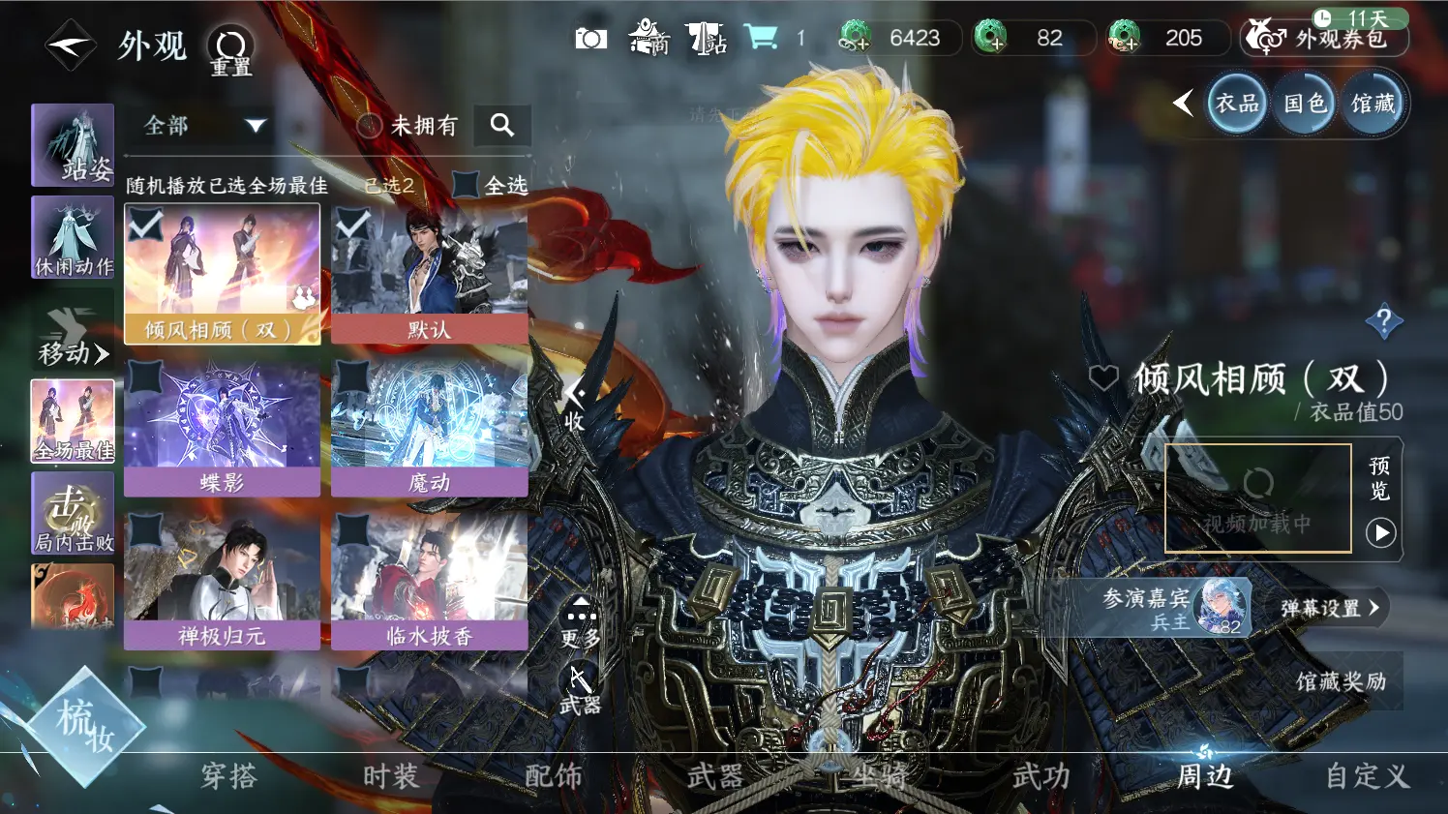Open the 梳妆 makeup diamond button
Viewport: 1448px width, 814px height.
pyautogui.click(x=86, y=728)
